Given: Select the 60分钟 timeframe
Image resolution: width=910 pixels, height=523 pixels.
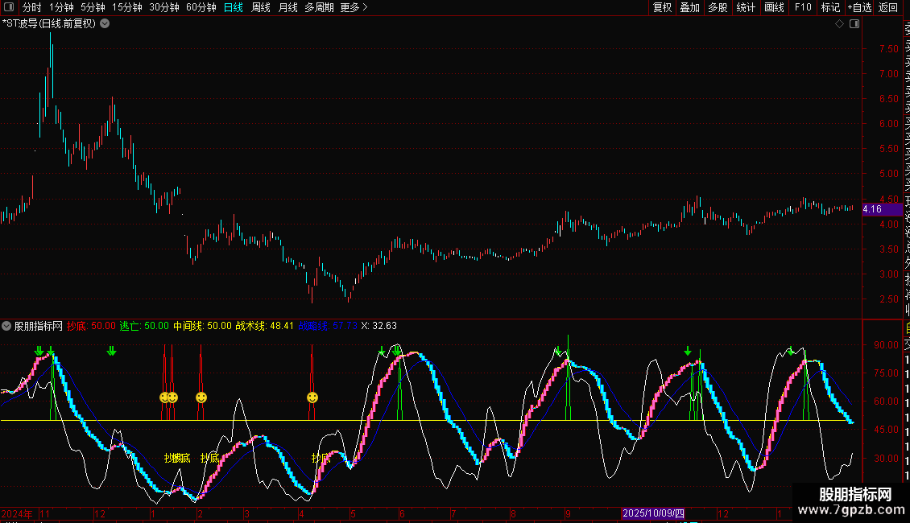Looking at the screenshot, I should click(x=201, y=7).
